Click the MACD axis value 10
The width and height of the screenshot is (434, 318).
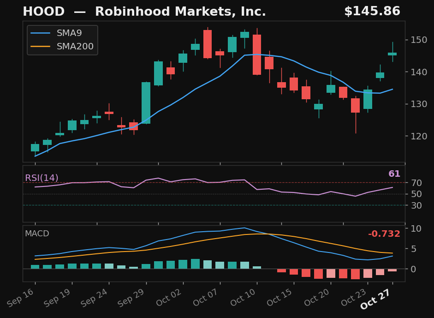(x=416, y=228)
